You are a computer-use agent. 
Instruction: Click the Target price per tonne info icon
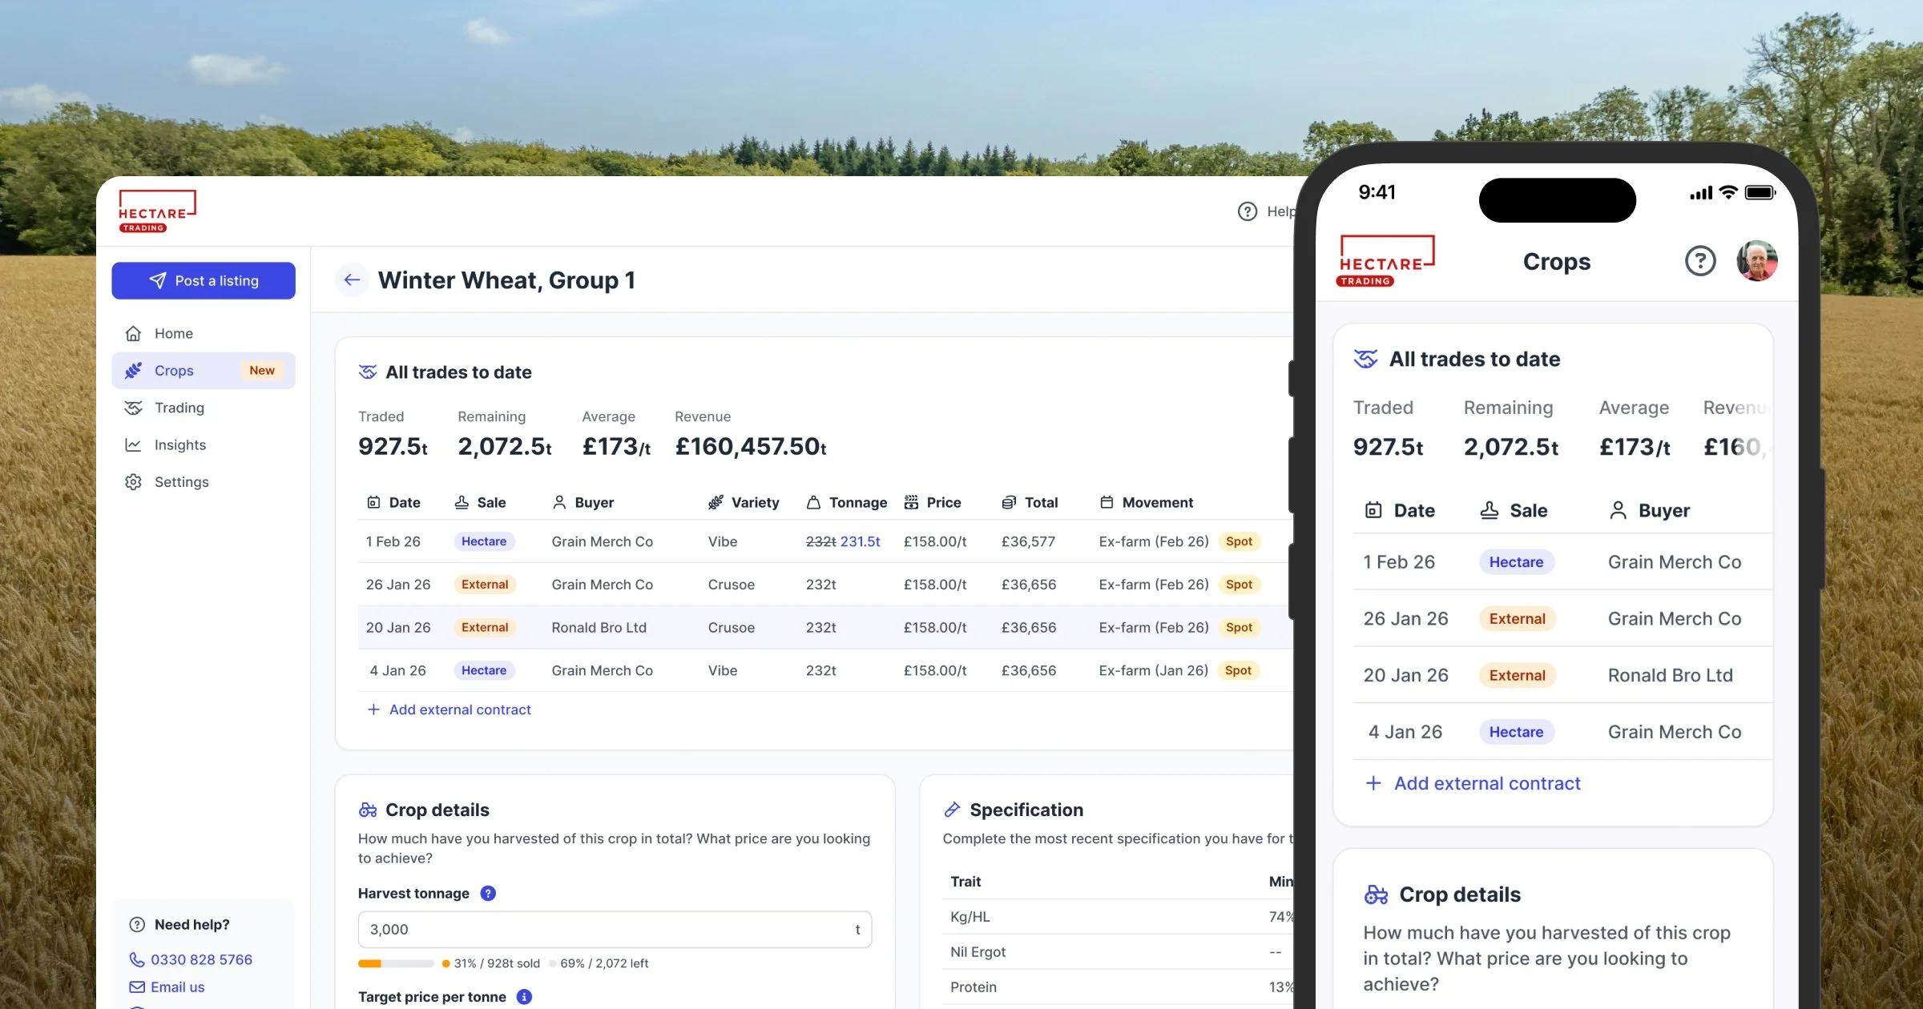[525, 996]
